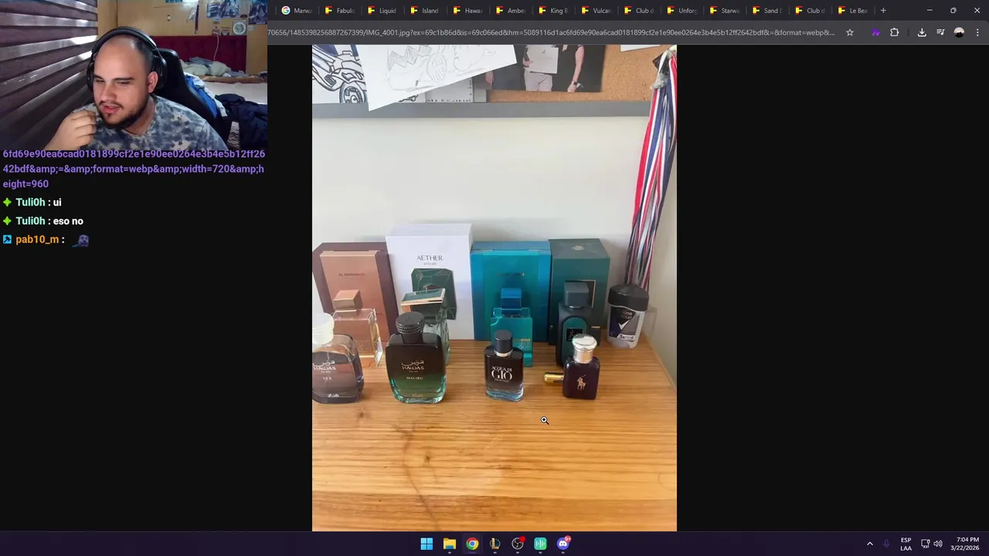The width and height of the screenshot is (989, 556).
Task: Click the emote in pab10_m's message
Action: [80, 239]
